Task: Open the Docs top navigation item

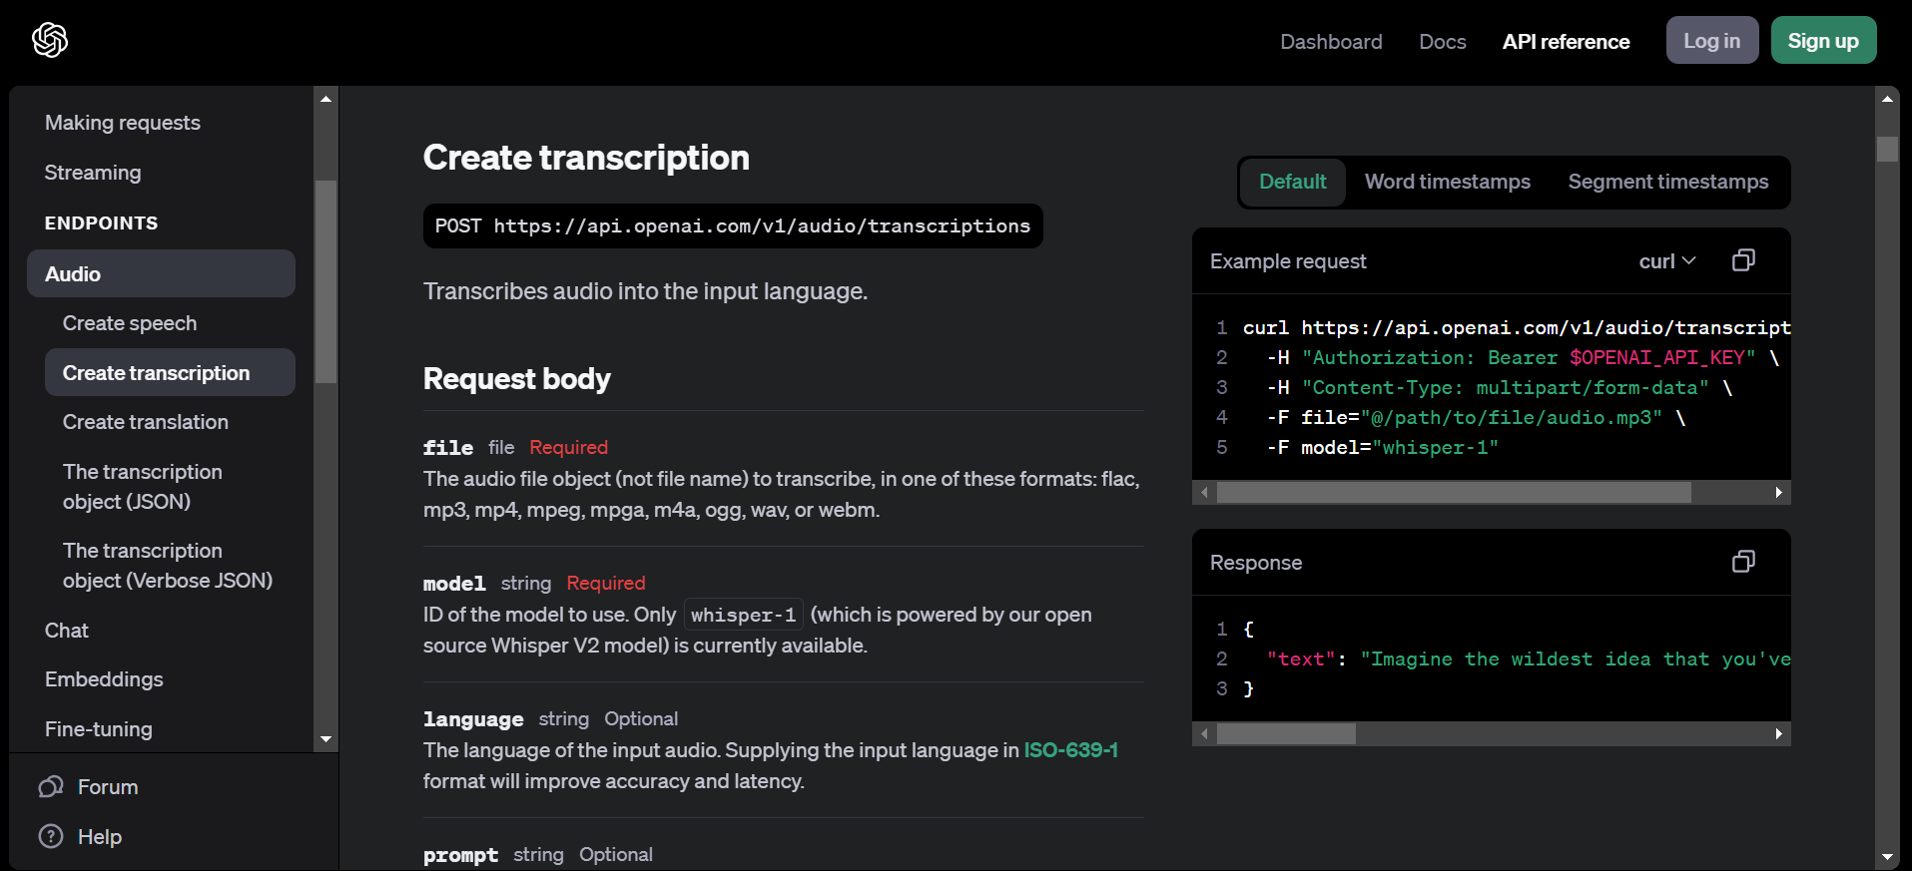Action: click(x=1442, y=42)
